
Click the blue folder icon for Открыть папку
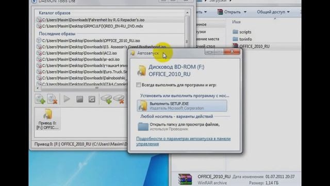coord(143,127)
